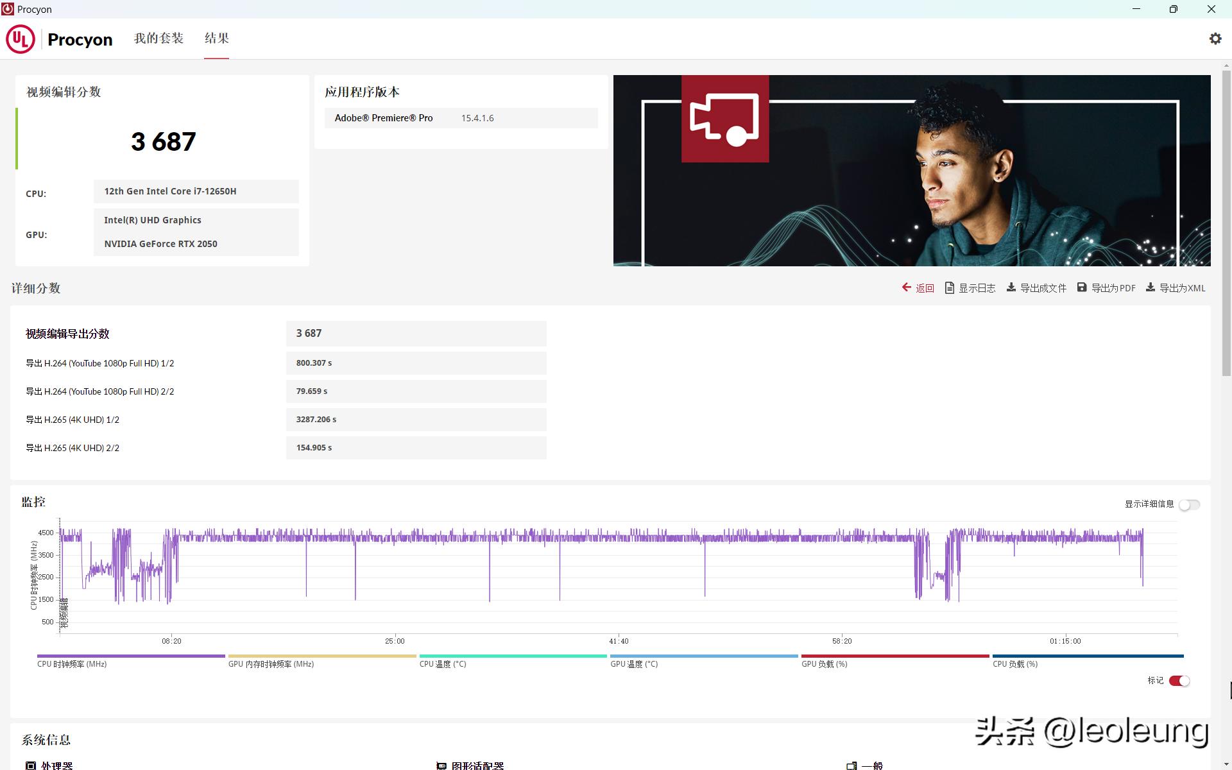Click the 视频编辑 marker on the chart
Image resolution: width=1232 pixels, height=770 pixels.
point(64,613)
